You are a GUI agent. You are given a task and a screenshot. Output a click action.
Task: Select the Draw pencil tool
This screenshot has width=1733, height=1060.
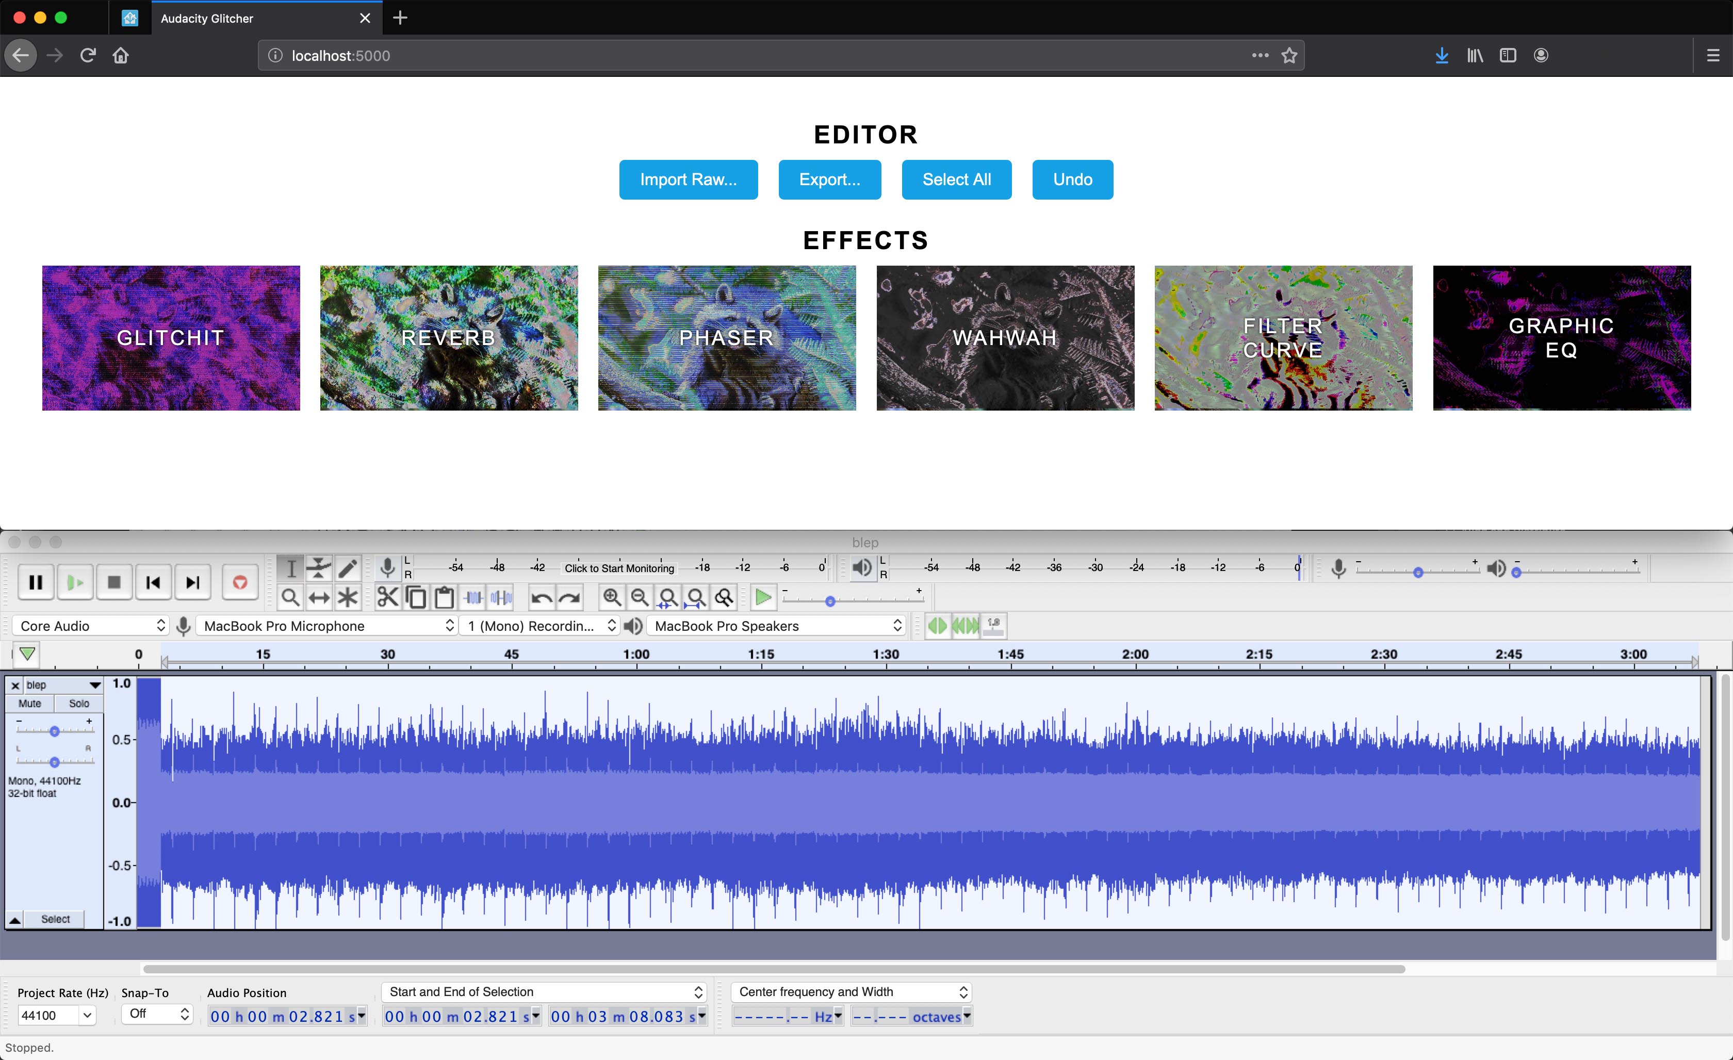(348, 567)
